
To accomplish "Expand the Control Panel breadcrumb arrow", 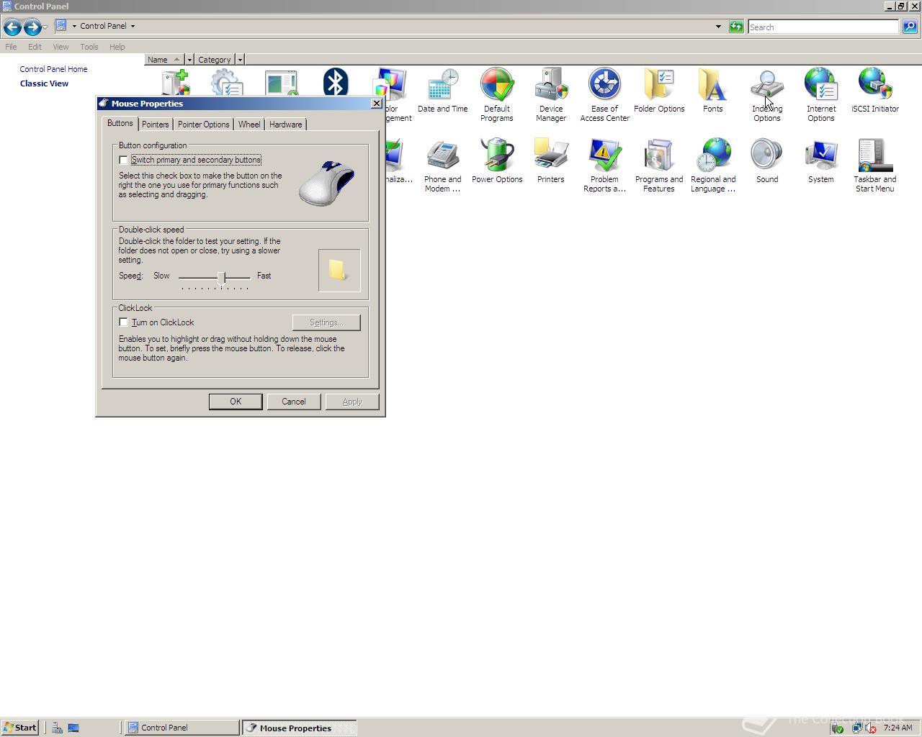I will pyautogui.click(x=133, y=26).
